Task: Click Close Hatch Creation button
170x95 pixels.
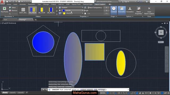Action: pos(149,11)
